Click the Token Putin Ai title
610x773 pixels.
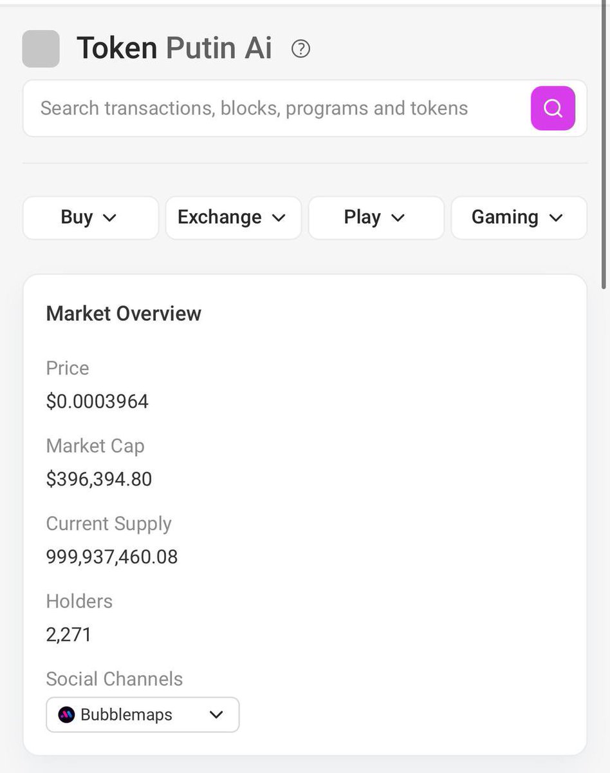click(174, 48)
